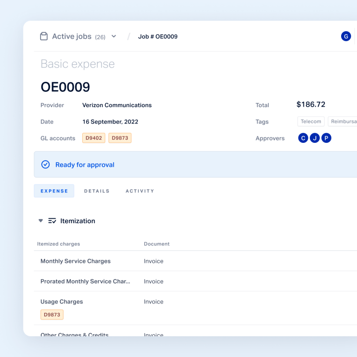Click the clipboard icon beside Active jobs
Viewport: 357px width, 357px height.
(44, 36)
